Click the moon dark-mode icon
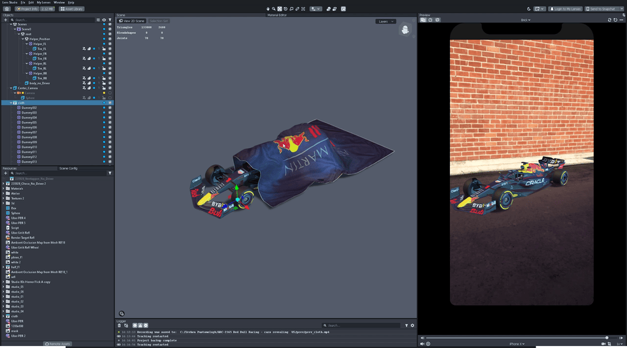Viewport: 627px width, 348px height. click(x=528, y=8)
